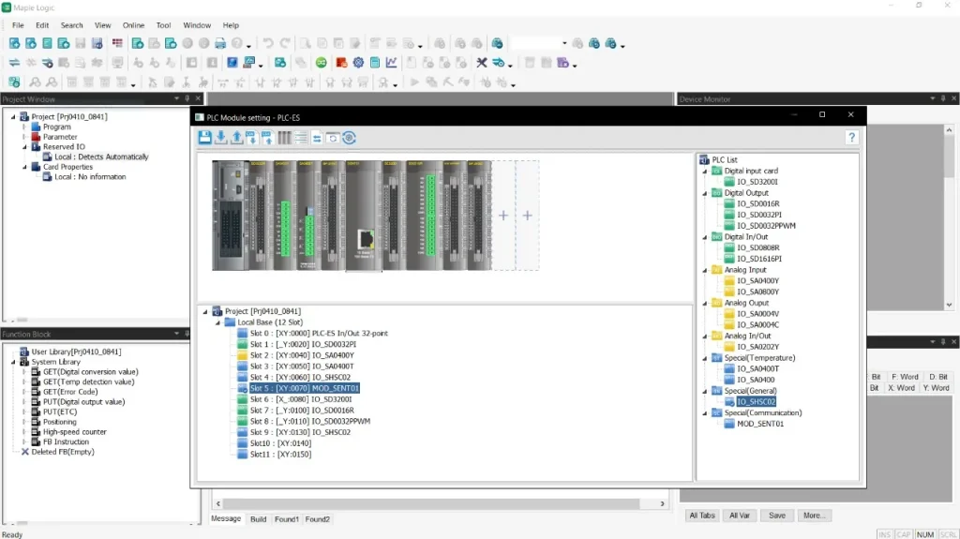Collapse the Card Properties node in Project Window

click(24, 167)
